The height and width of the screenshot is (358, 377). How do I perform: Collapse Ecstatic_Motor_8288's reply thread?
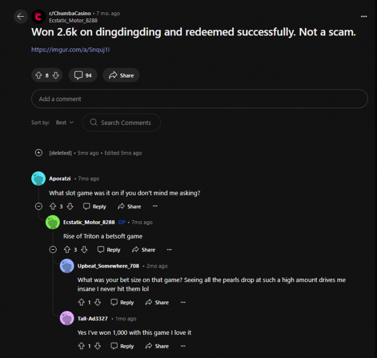53,250
